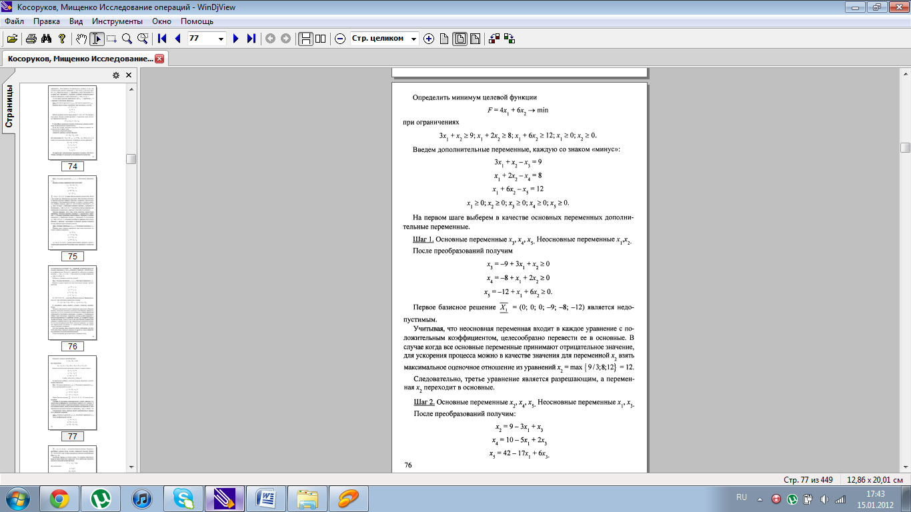The image size is (911, 512).
Task: Click page size '12,86 x 20,01 см' status
Action: point(874,480)
